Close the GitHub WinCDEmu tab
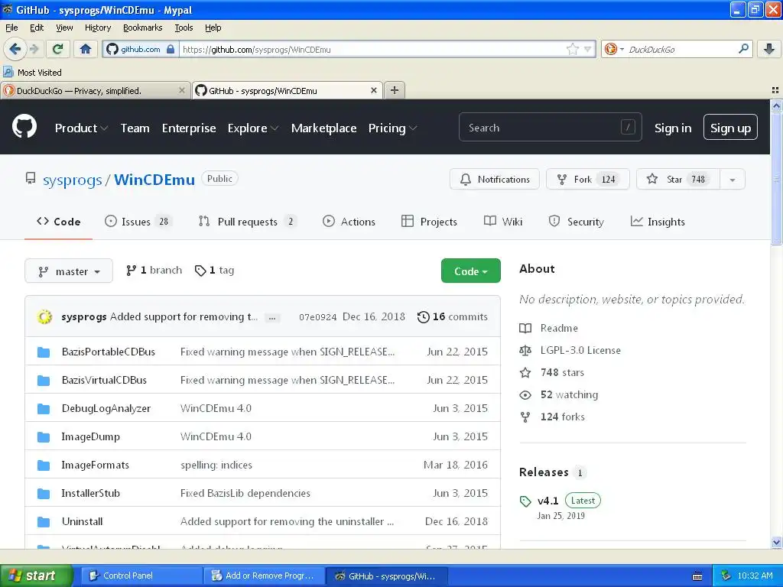 pos(373,90)
